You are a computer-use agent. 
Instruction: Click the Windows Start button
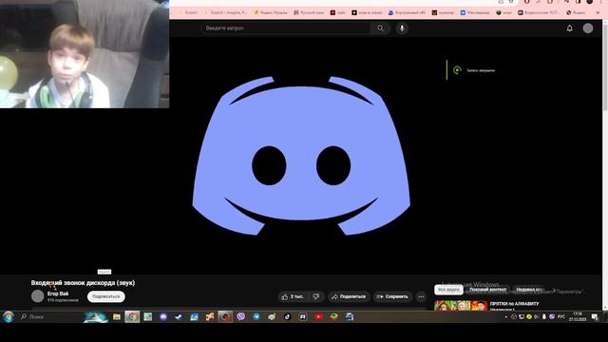point(9,316)
